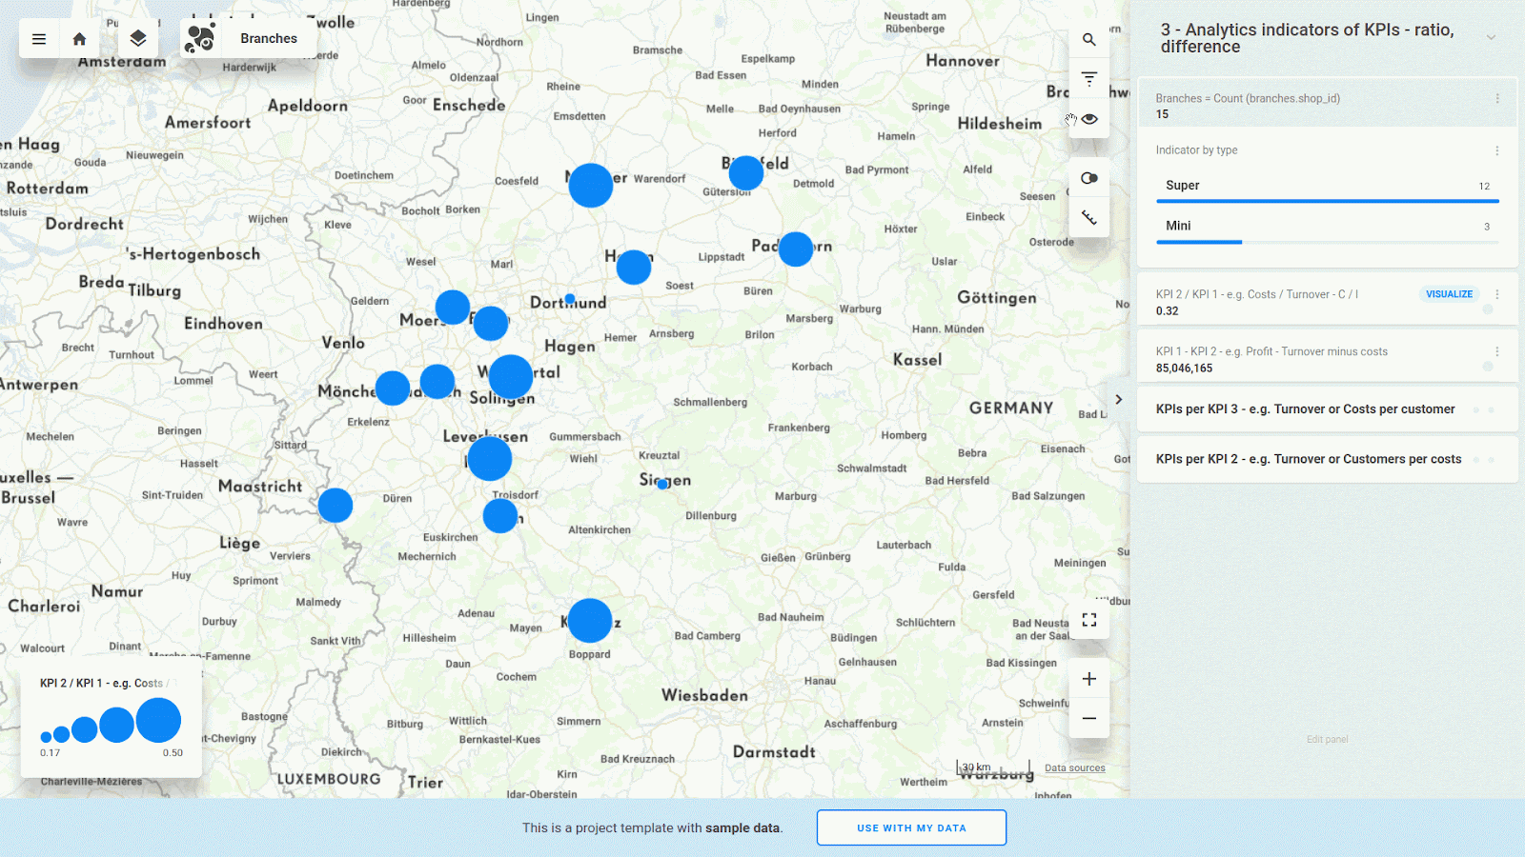Click Use With My Data button
1525x857 pixels.
coord(911,827)
